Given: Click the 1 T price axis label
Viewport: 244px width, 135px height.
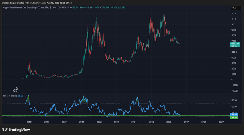Looking at the screenshot, I should [x=233, y=24].
